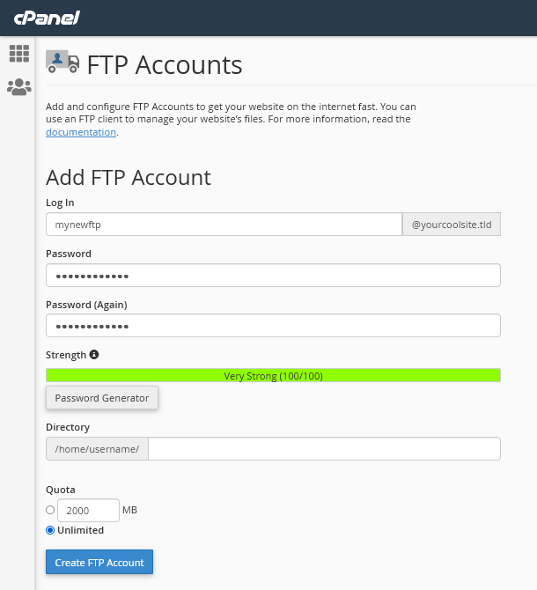537x590 pixels.
Task: Select the limited MB quota radio button
Action: pos(50,510)
